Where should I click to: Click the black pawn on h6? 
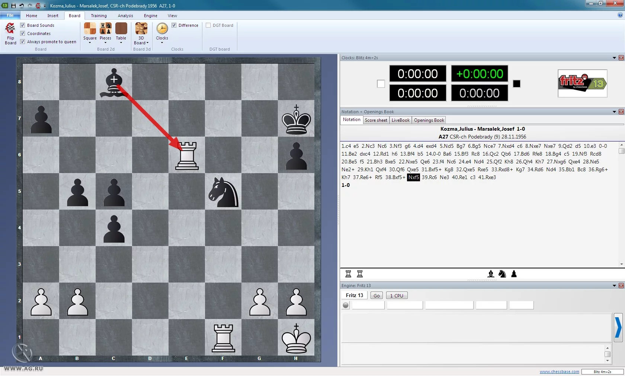(296, 156)
